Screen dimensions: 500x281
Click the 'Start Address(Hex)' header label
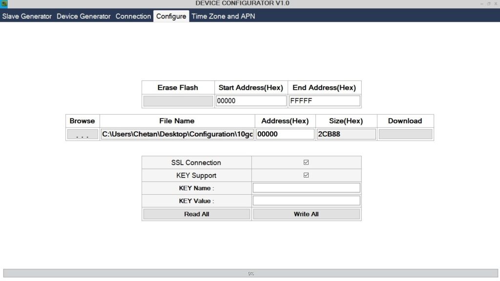tap(250, 88)
